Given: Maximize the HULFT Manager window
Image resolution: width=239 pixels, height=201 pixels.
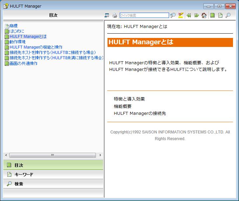Looking at the screenshot, I should click(219, 6).
